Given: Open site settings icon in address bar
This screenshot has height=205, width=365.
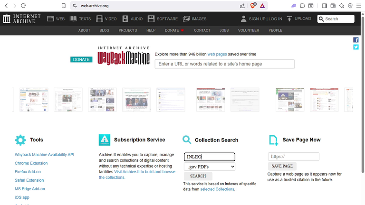Looking at the screenshot, I should (75, 6).
